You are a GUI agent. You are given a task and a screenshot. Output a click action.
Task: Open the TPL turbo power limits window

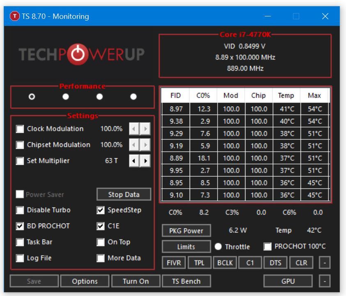200,262
